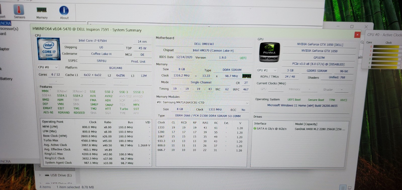Click the DDR4 SDRAM memory type field
Screen dimensions: 402x190
point(232,70)
